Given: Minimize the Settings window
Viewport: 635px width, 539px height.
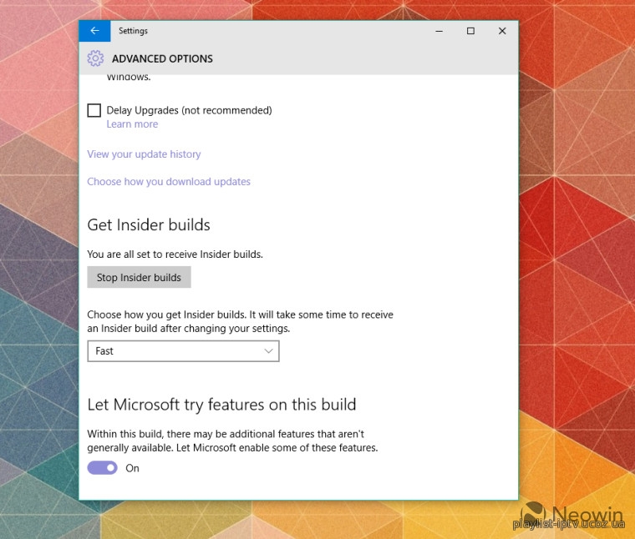Looking at the screenshot, I should click(x=439, y=31).
